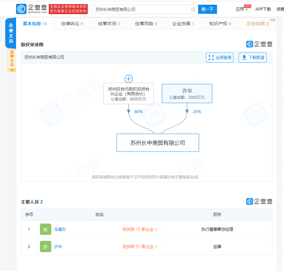This screenshot has height=271, width=284.
Task: Open the 经营风险 tab
Action: (x=146, y=24)
